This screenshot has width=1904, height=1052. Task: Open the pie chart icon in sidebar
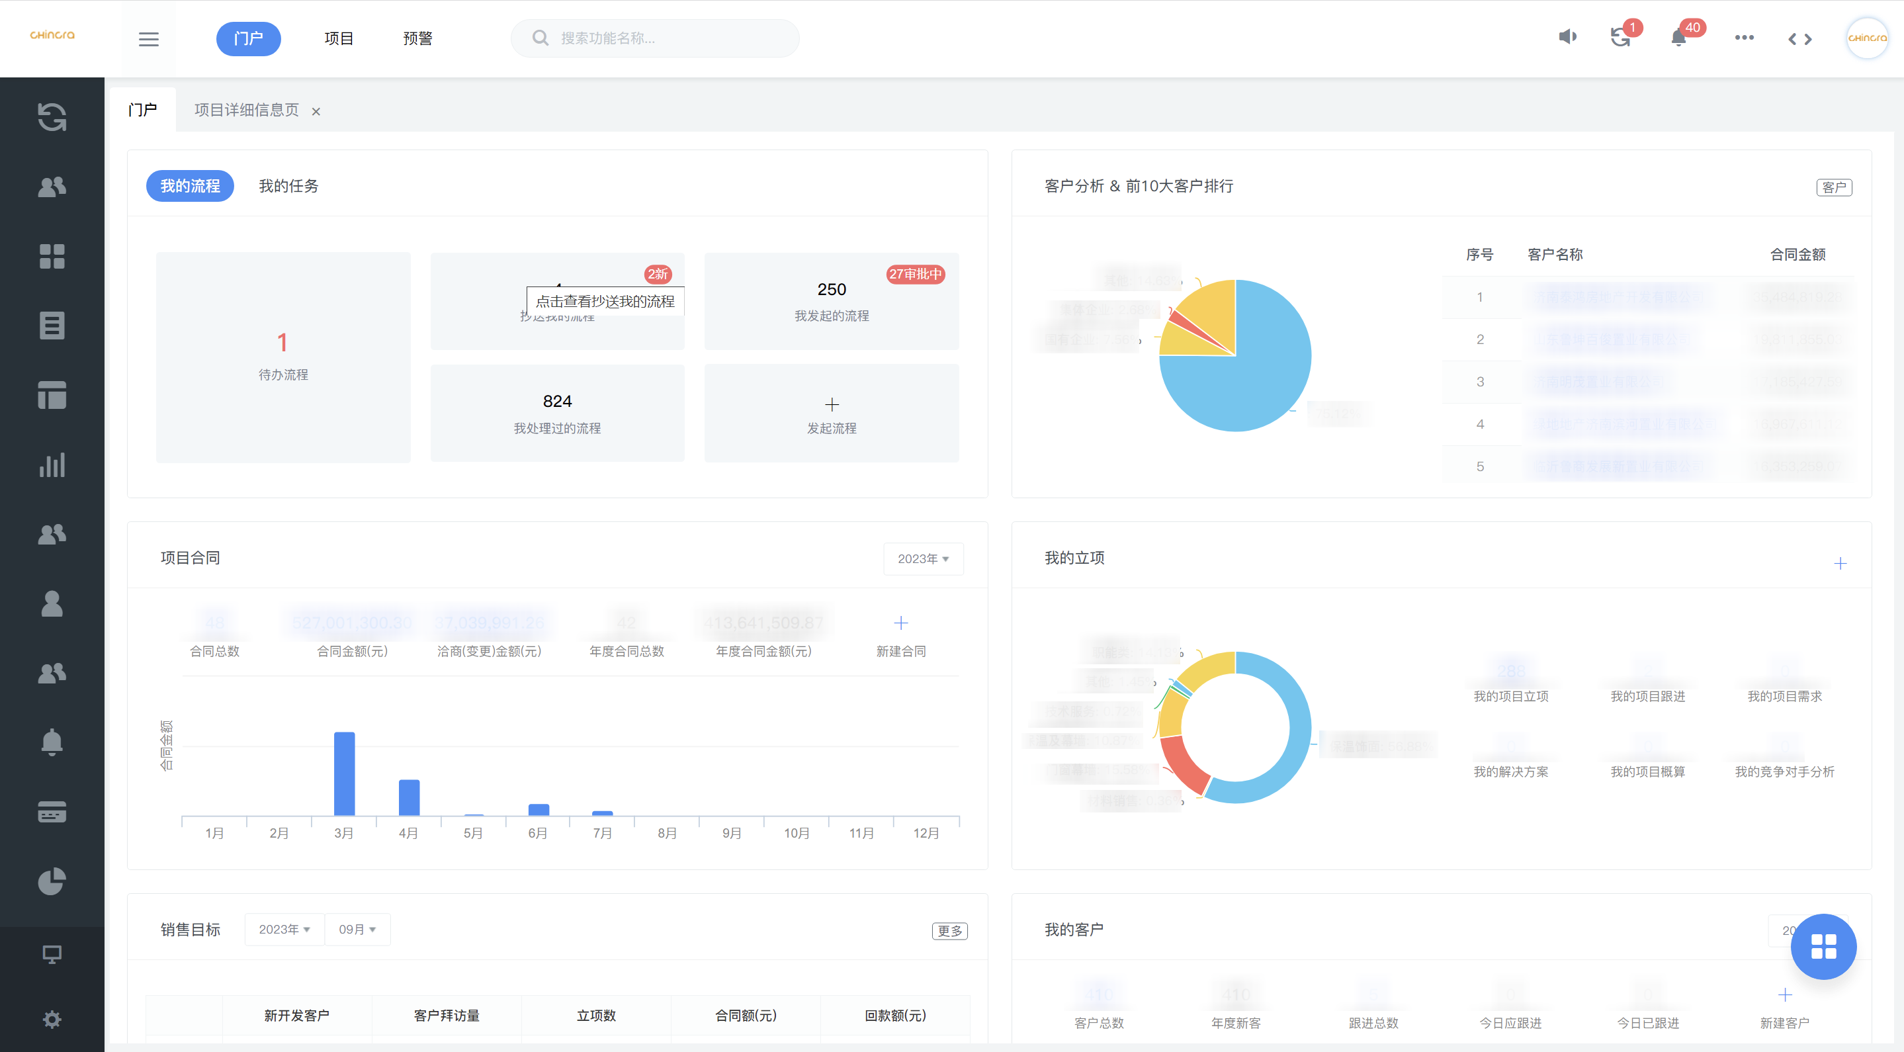[52, 881]
